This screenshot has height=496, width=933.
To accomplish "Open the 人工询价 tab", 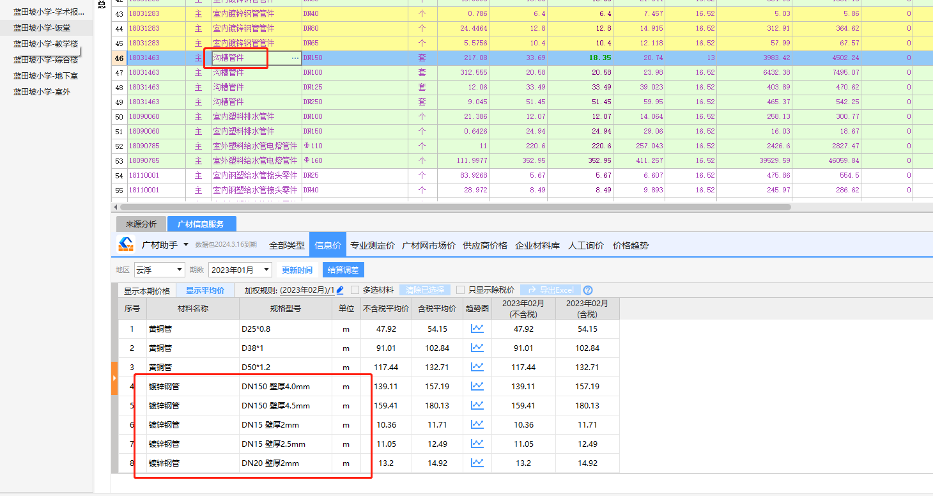I will 586,245.
